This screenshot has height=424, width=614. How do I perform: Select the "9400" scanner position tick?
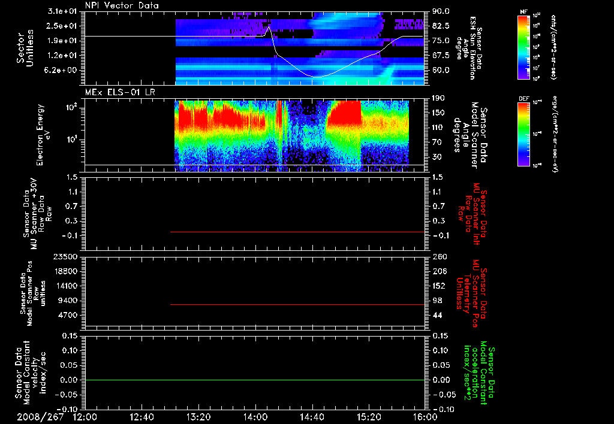pyautogui.click(x=68, y=301)
